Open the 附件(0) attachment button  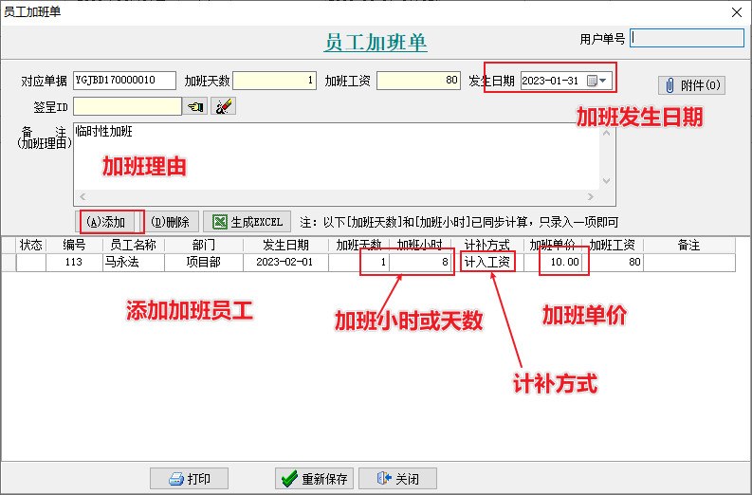[691, 85]
